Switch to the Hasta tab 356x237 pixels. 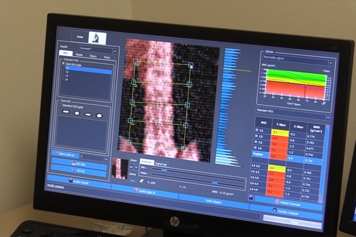click(80, 37)
